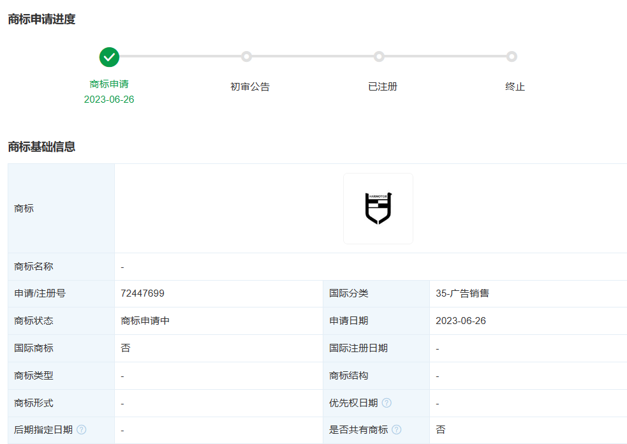This screenshot has height=444, width=627.
Task: Click the 2023-06-26 date under 商标申请 step
Action: coord(109,100)
